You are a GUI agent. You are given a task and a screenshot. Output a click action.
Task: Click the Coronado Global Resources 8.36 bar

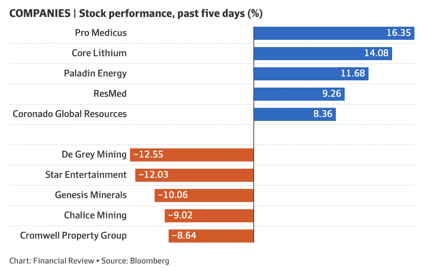point(295,114)
